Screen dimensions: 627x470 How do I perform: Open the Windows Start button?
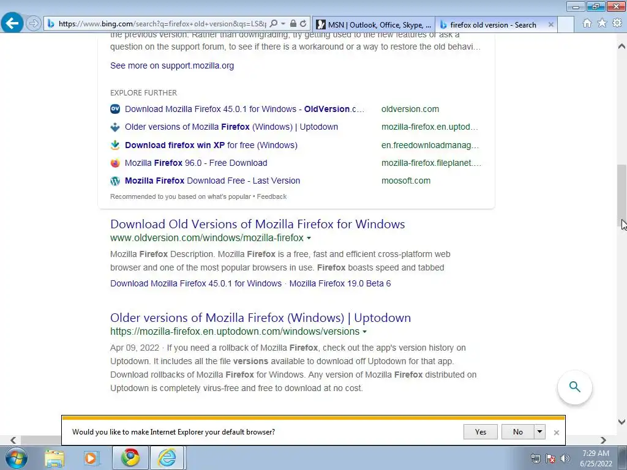[x=17, y=458]
